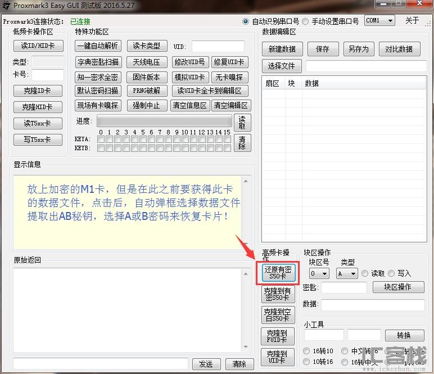Image resolution: width=434 pixels, height=374 pixels.
Task: Click the 发送 send button
Action: coord(206,364)
